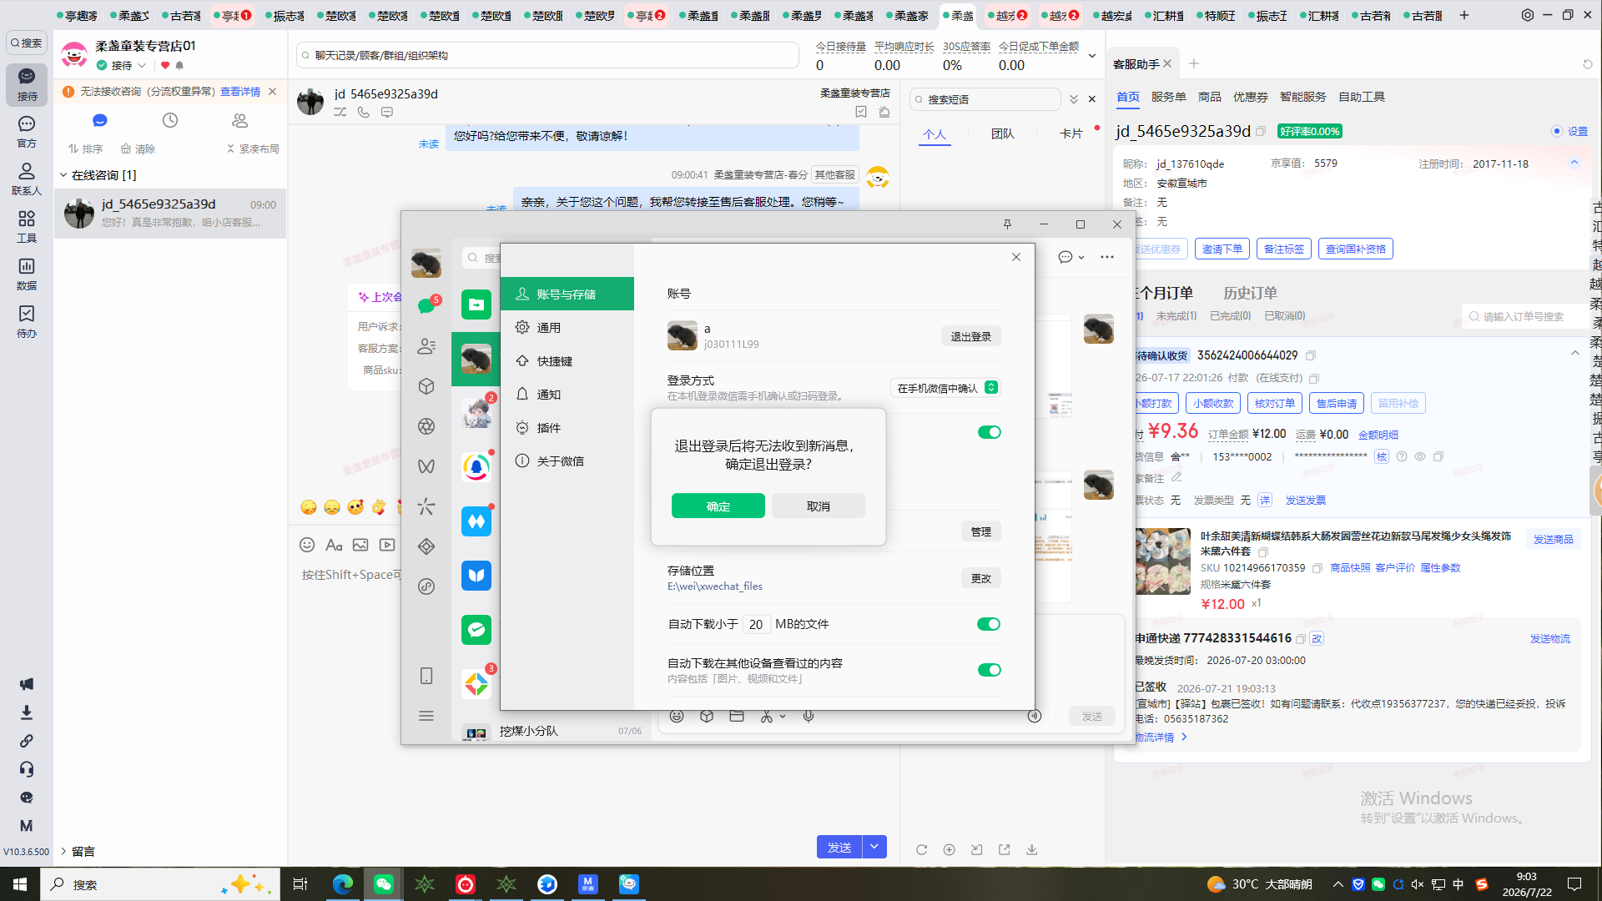Expand the 留言 section at bottom
Image resolution: width=1602 pixels, height=901 pixels.
click(63, 851)
